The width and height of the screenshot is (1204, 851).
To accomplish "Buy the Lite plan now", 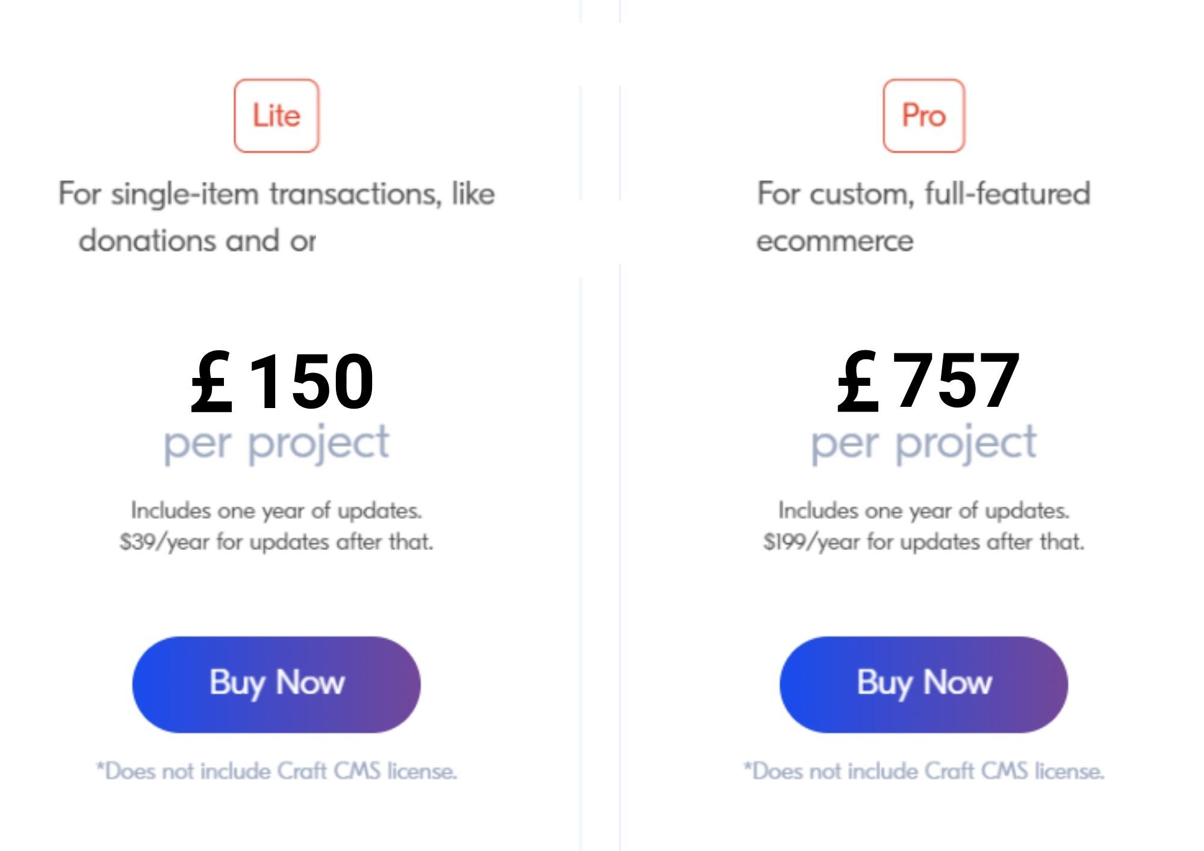I will [276, 684].
